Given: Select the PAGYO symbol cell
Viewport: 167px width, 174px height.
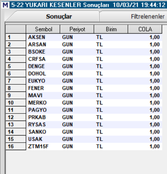Looking at the screenshot, I should tap(43, 110).
